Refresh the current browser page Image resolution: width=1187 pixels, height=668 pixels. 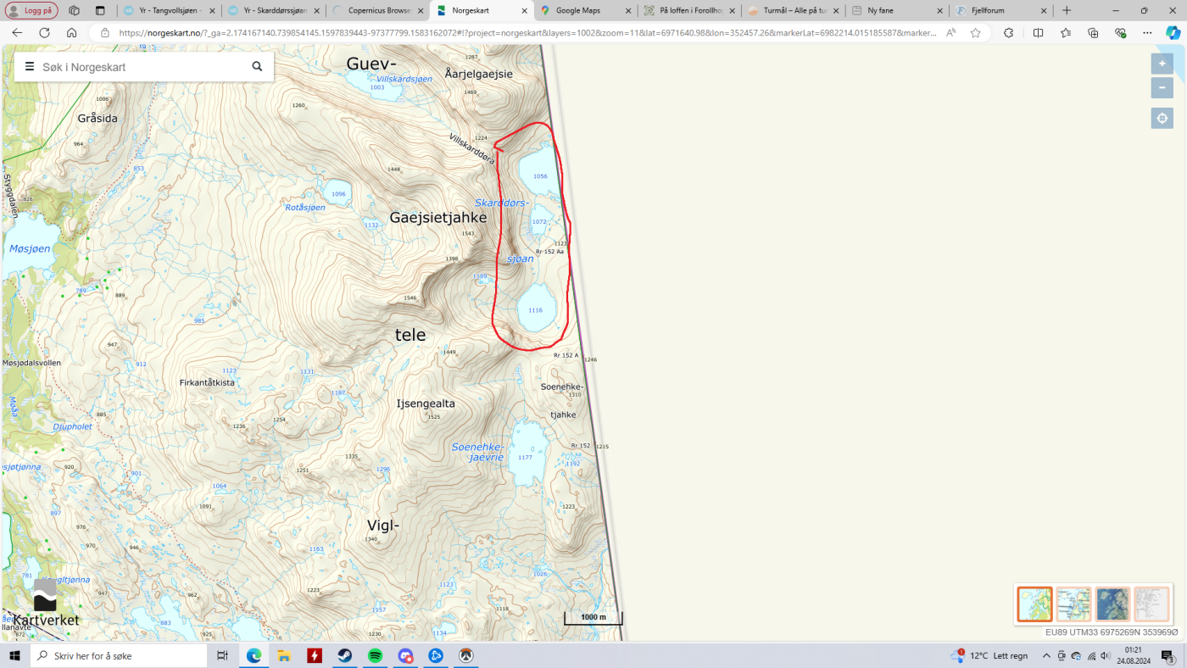[x=44, y=33]
